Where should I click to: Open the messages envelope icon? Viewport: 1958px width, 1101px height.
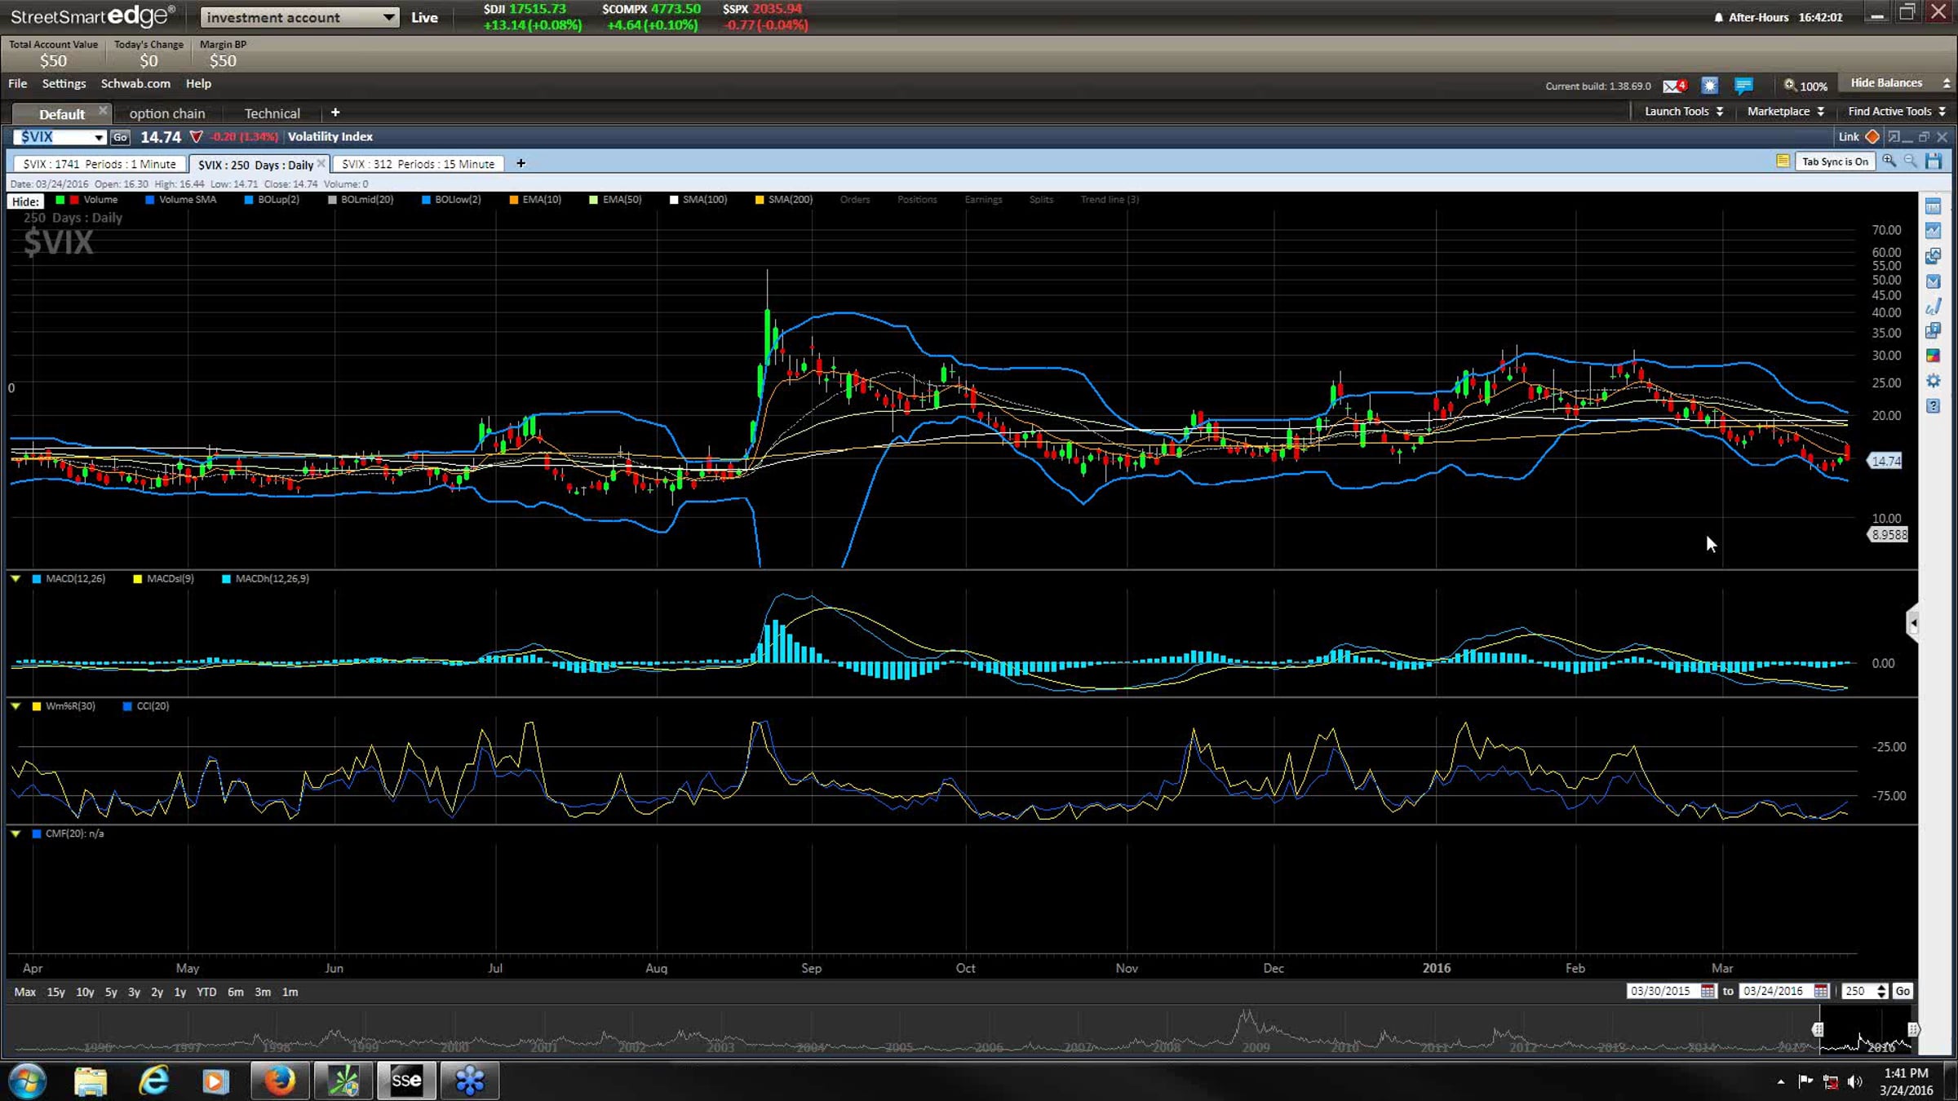click(x=1672, y=86)
